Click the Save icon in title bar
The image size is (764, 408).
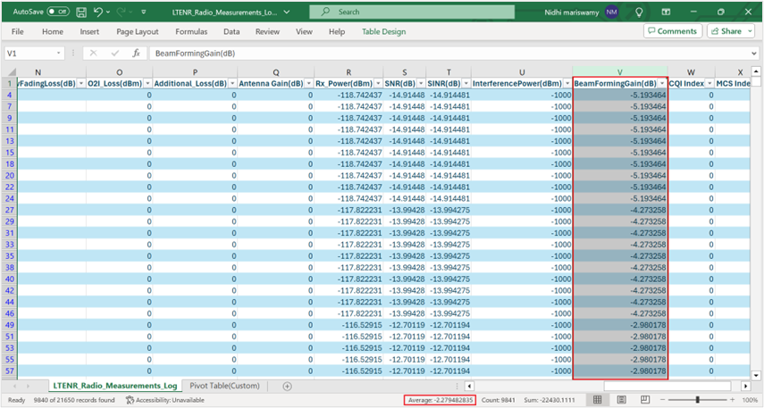81,12
